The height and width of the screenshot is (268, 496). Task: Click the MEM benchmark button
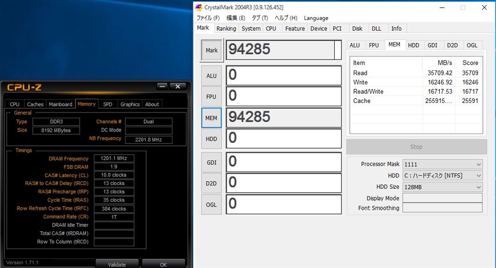pos(211,118)
